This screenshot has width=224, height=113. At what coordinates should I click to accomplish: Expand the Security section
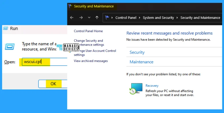137,53
